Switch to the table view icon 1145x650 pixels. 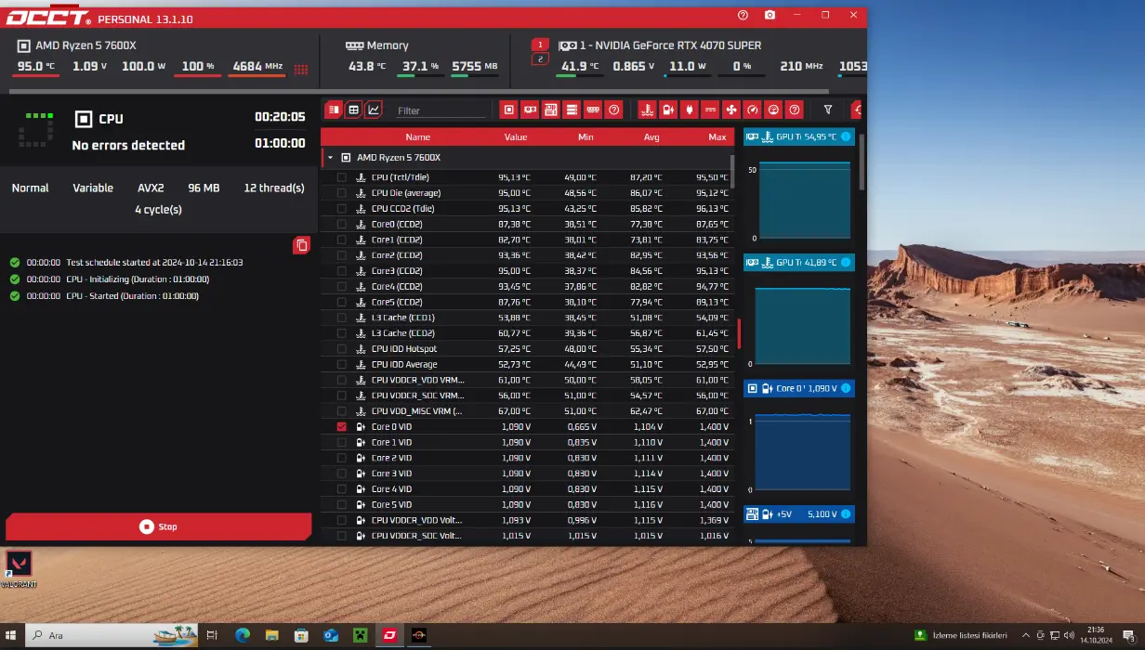pos(353,110)
